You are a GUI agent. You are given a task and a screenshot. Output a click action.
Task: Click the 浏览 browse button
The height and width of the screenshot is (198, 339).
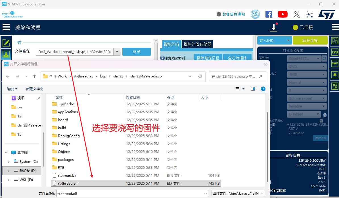tap(137, 52)
